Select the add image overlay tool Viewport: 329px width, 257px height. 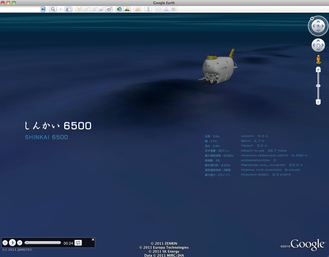(x=102, y=9)
